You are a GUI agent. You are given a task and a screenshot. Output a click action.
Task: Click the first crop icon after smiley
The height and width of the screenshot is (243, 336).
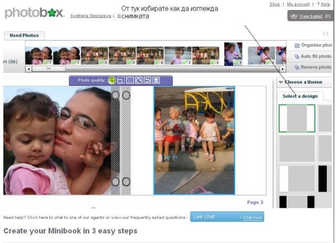pos(121,80)
